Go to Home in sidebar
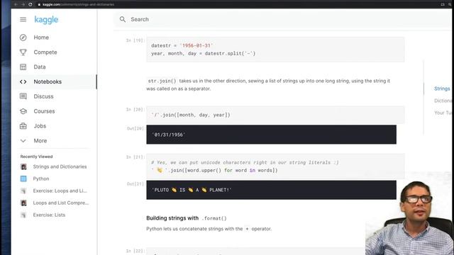454x255 pixels. coord(41,38)
